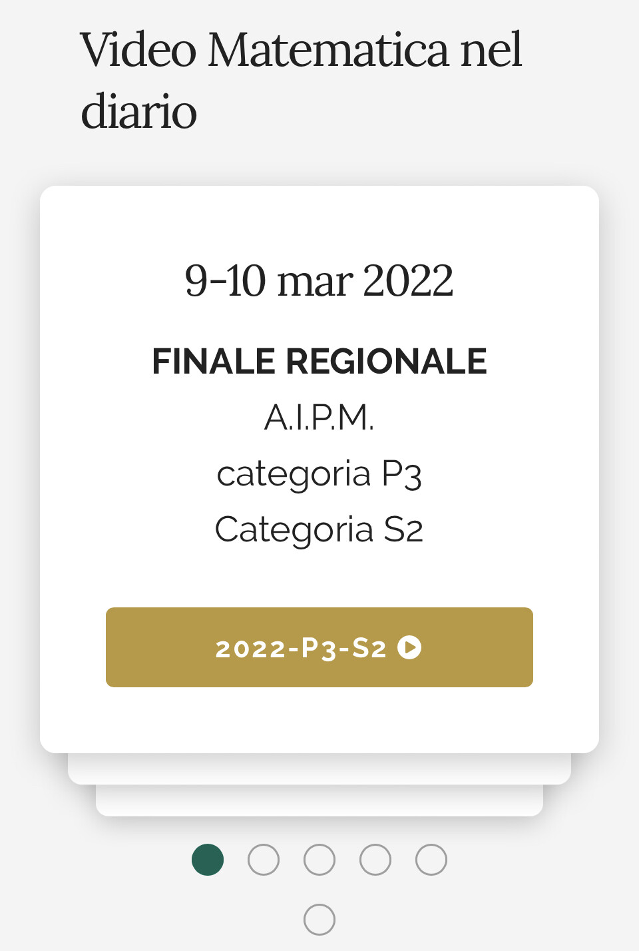Tap the empty card area beneath the gold button

[x=319, y=720]
